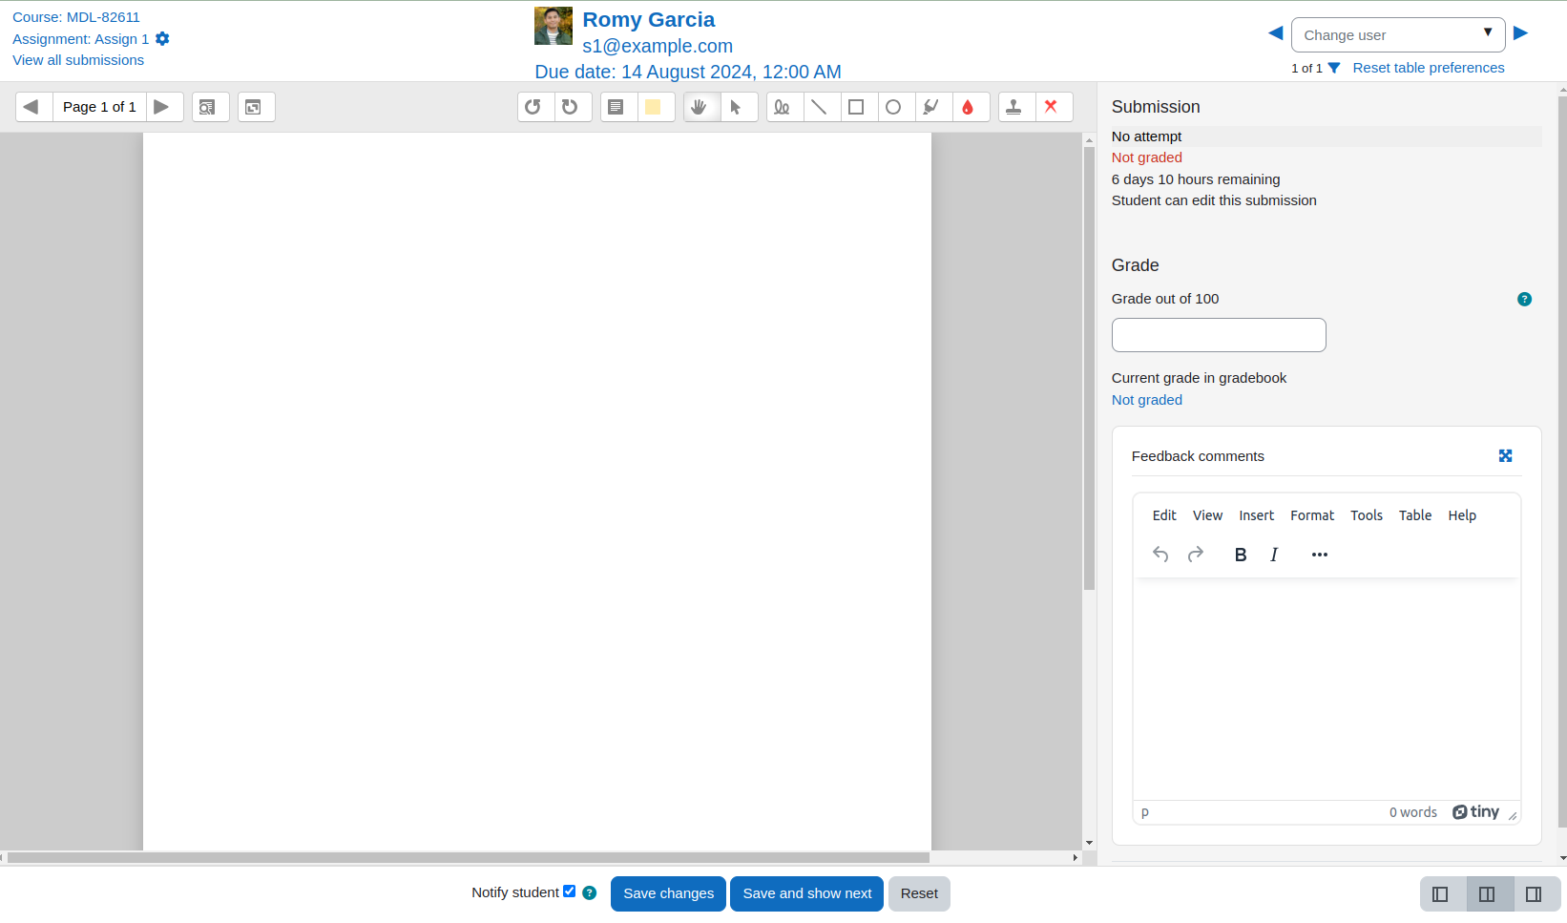The height and width of the screenshot is (923, 1567).
Task: Open Assignment 1 settings gear
Action: click(162, 39)
